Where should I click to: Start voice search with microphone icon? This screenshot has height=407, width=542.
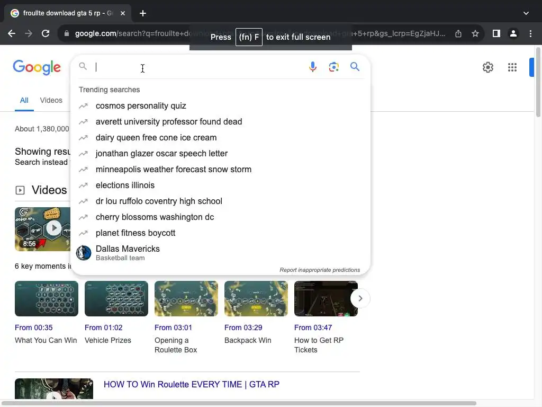[312, 67]
